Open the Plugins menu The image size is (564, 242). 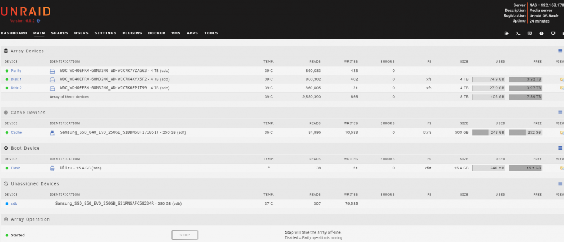pyautogui.click(x=132, y=33)
